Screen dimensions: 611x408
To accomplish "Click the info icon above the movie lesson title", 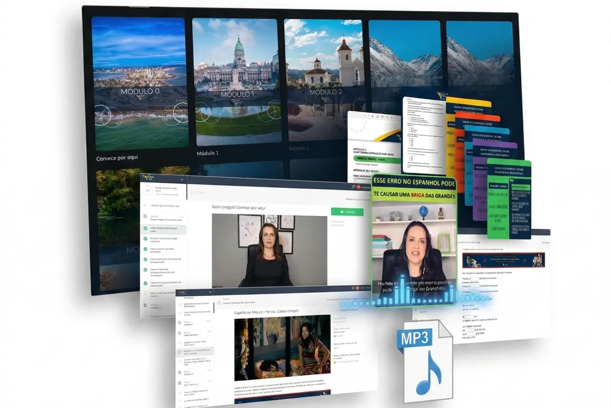I will point(219,303).
